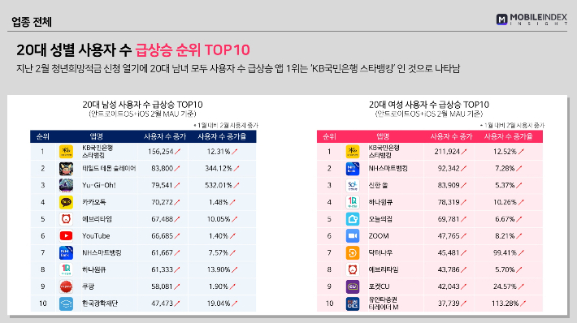Screen dimensions: 577x323
Task: Click the '포켓CU' app name
Action: point(379,286)
